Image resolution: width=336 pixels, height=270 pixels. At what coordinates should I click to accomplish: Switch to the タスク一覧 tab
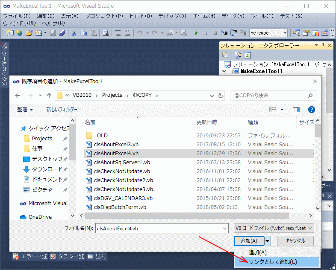67,256
